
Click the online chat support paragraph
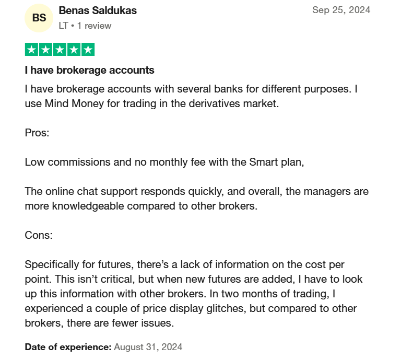click(197, 199)
